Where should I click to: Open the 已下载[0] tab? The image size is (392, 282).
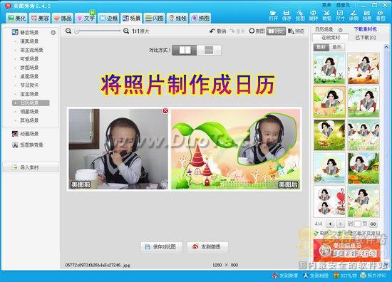pyautogui.click(x=366, y=38)
